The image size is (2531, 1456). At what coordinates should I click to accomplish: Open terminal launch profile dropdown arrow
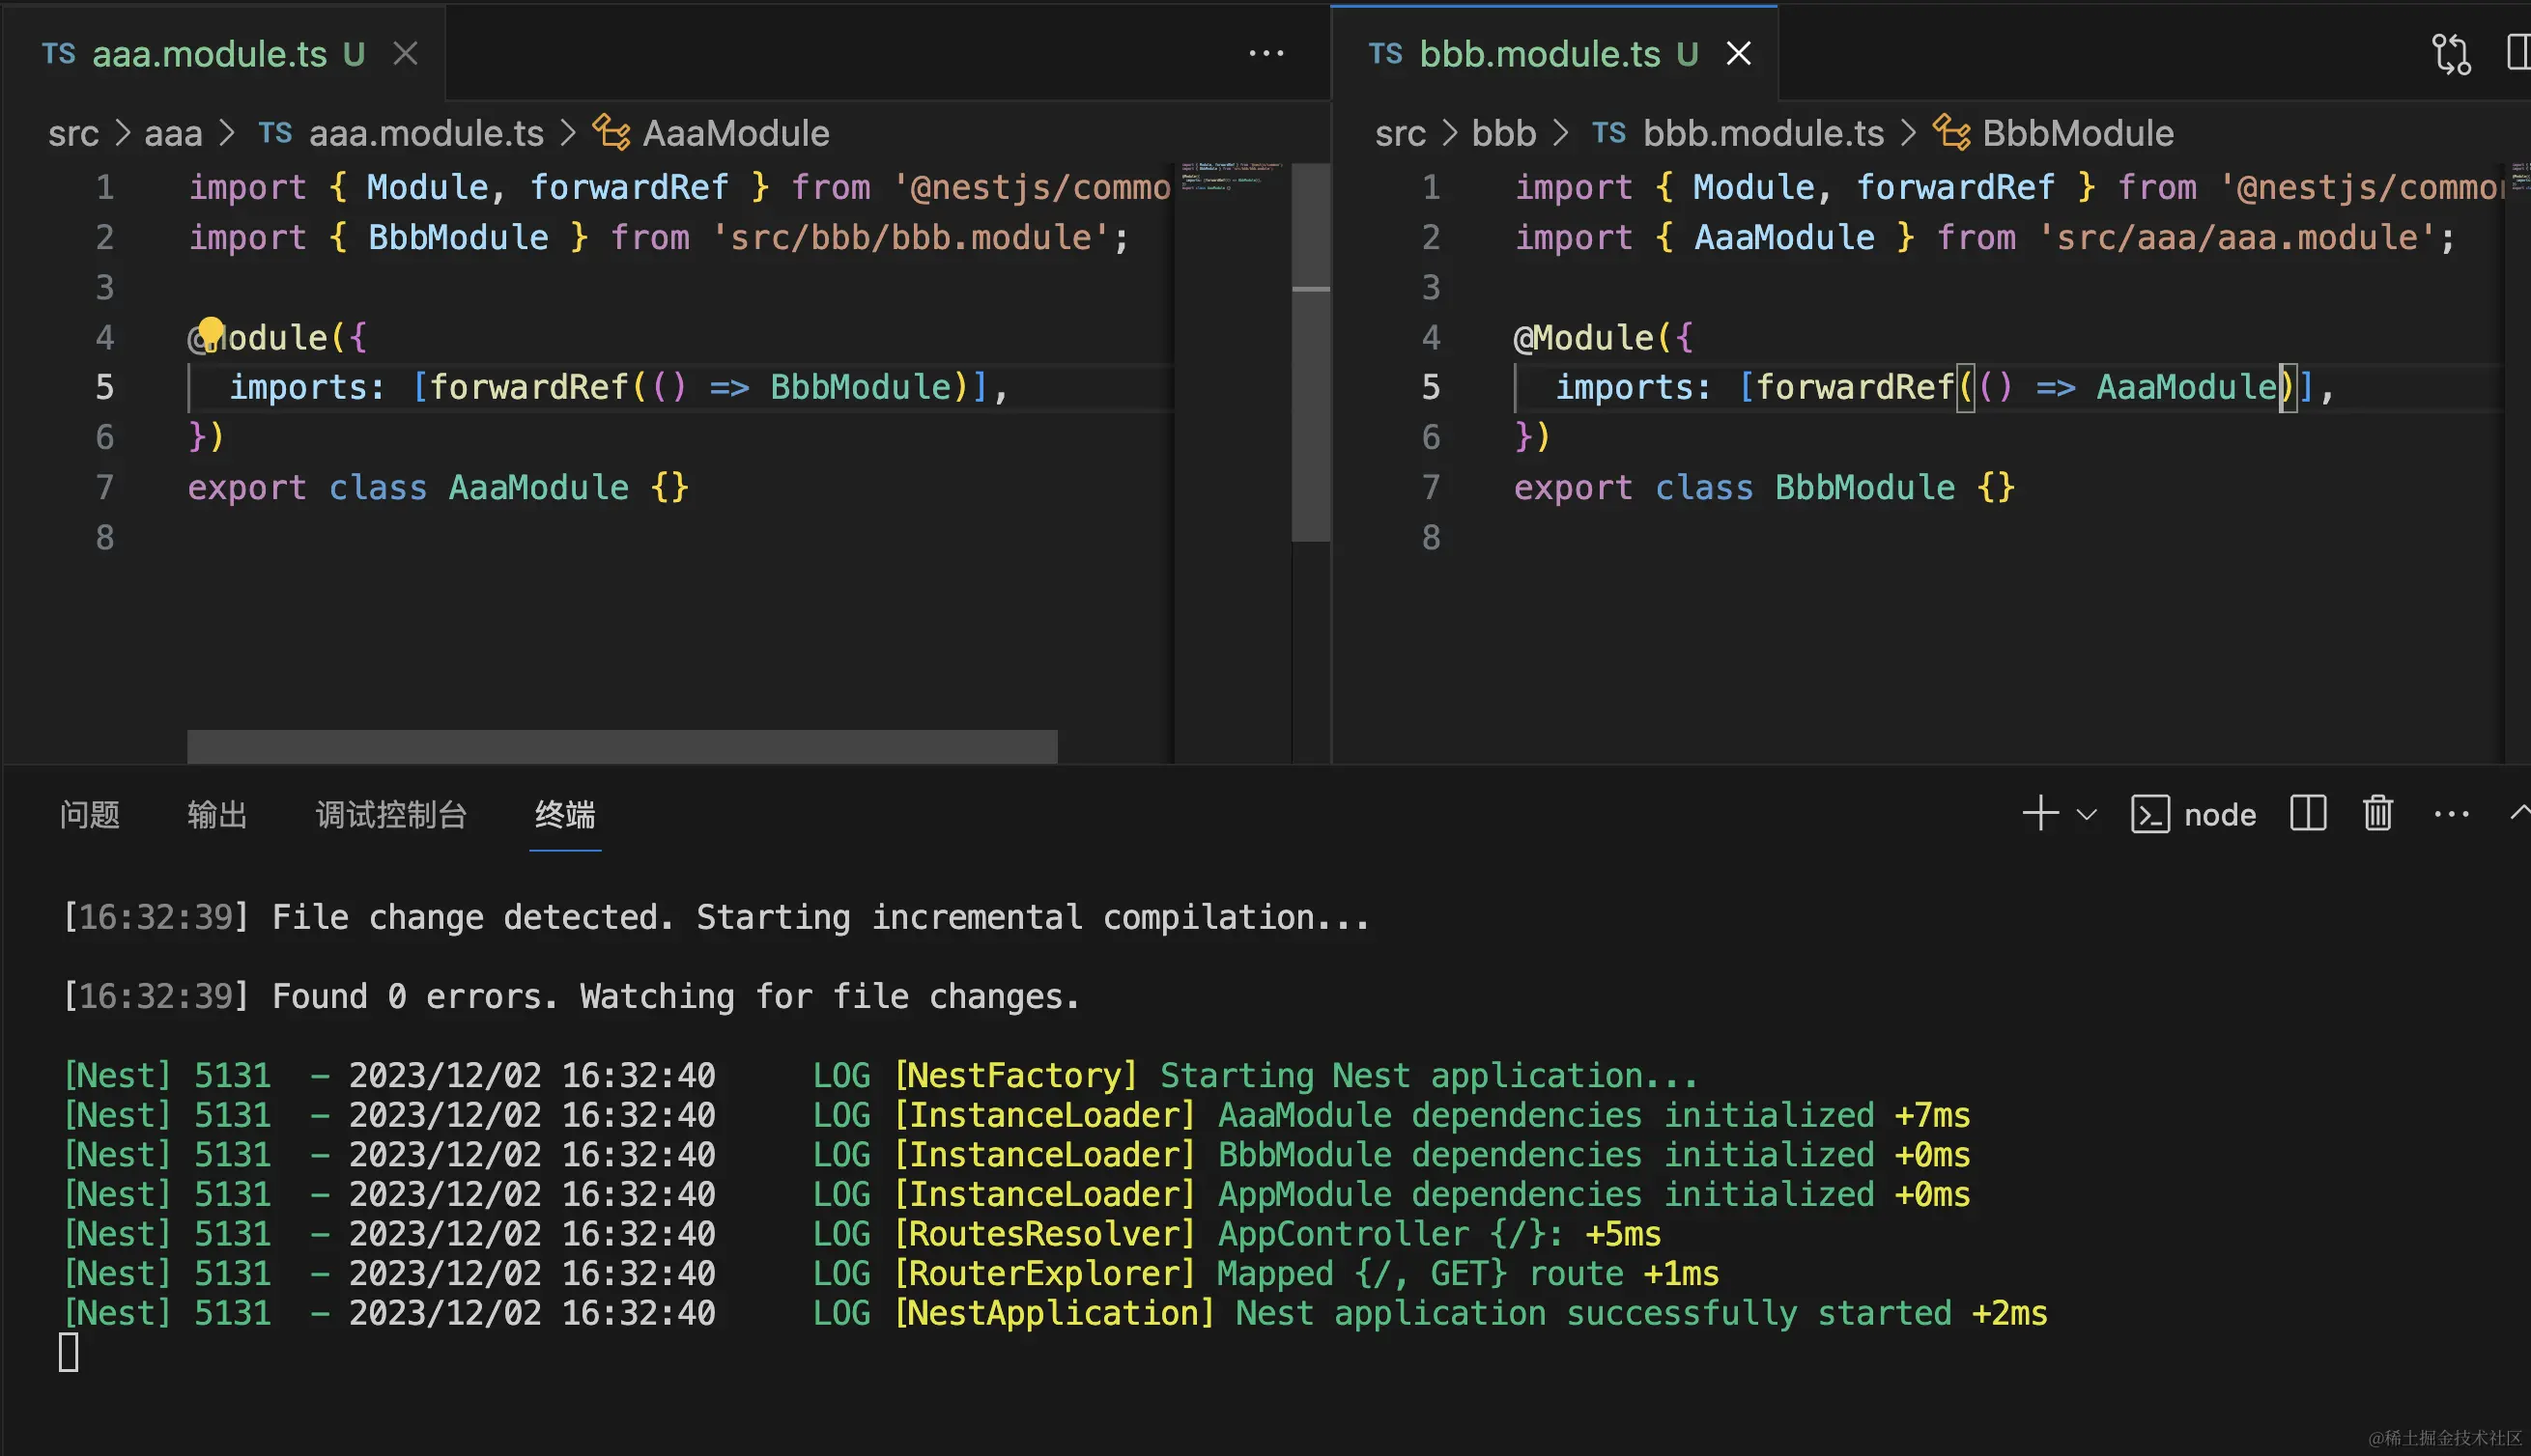coord(2087,814)
